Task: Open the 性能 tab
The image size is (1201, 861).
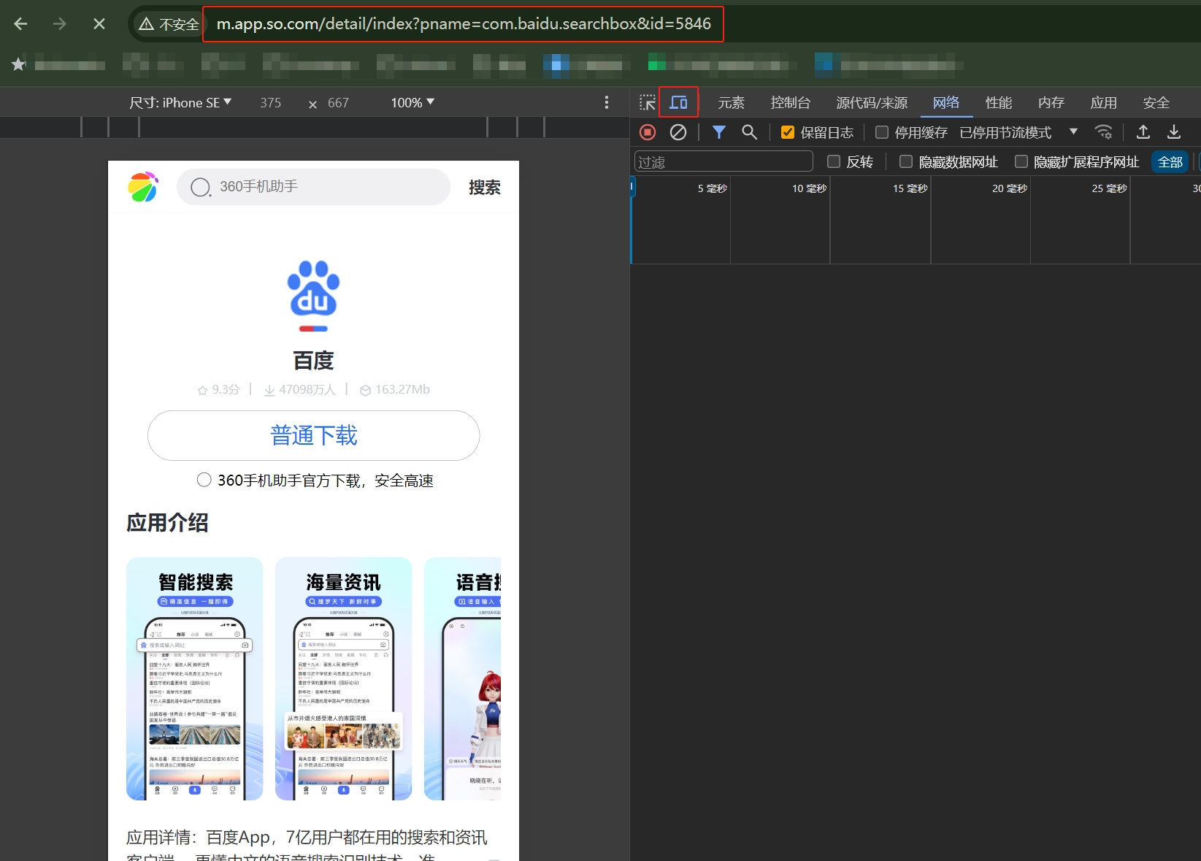Action: (999, 102)
